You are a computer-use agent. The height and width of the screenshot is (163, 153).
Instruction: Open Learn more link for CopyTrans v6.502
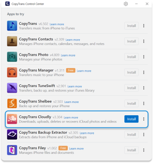point(57,24)
